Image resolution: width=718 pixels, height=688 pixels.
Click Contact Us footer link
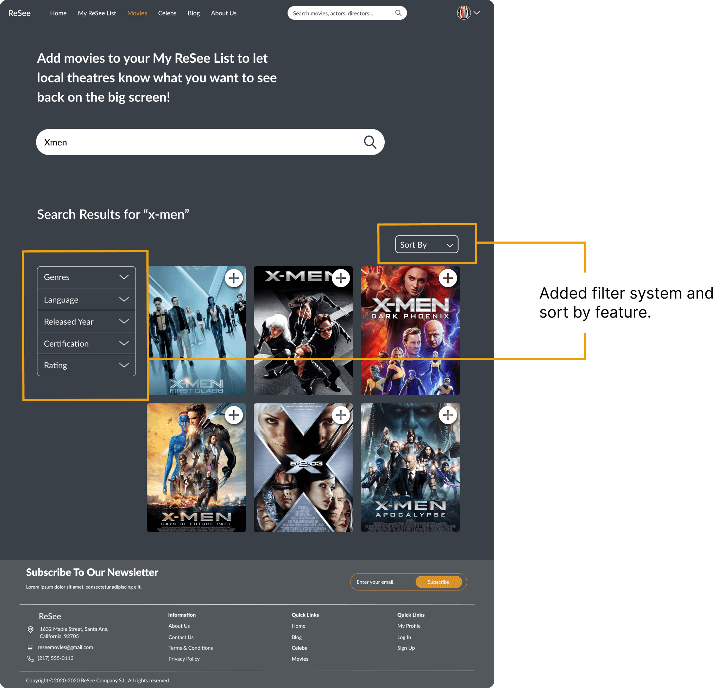[x=181, y=637]
